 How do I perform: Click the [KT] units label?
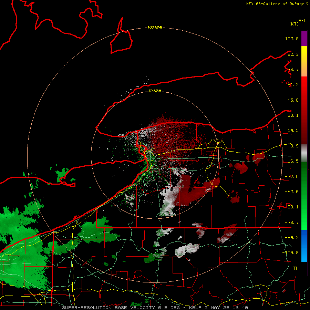click(x=294, y=24)
